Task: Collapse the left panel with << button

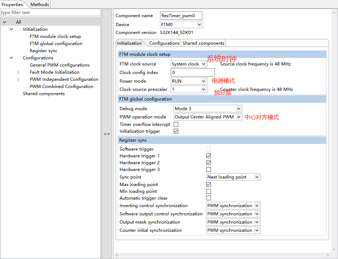Action: point(107,134)
